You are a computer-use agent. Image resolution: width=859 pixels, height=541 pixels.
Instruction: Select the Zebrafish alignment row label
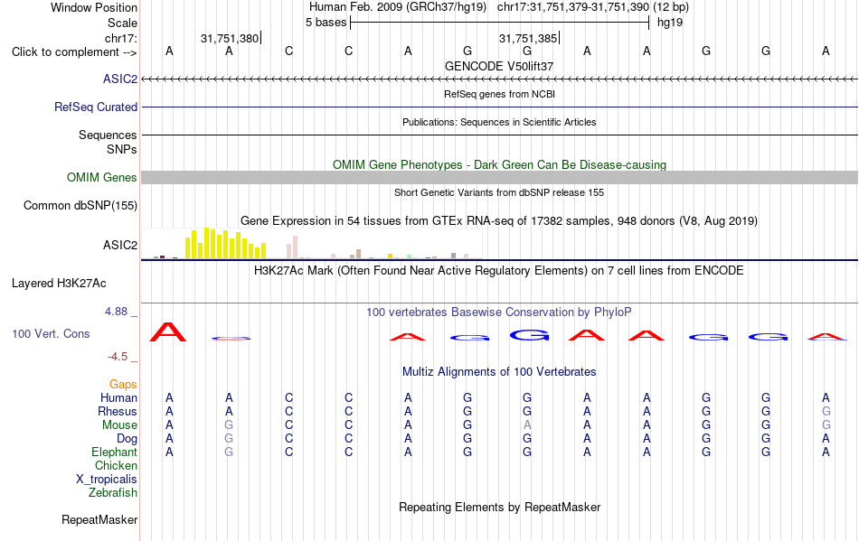click(113, 493)
